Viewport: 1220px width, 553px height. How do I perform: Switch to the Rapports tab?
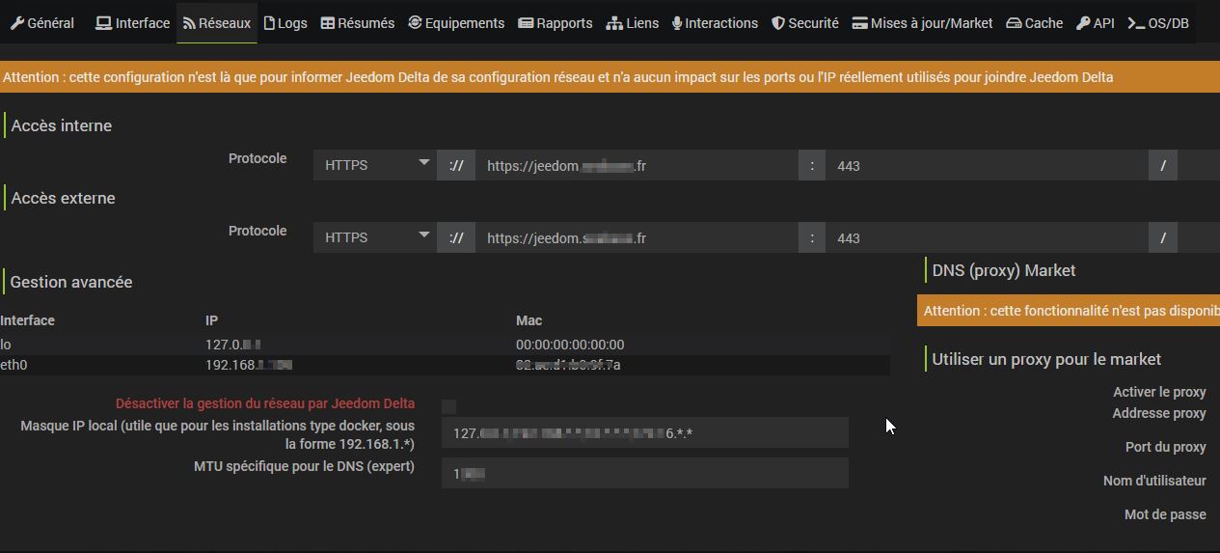click(556, 23)
